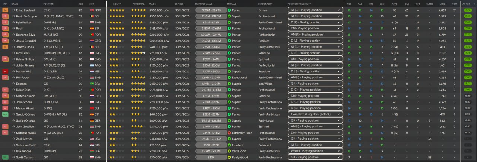The width and height of the screenshot is (477, 162).
Task: Open Rúben Dias' D (C) role dropdown
Action: coord(315,90)
